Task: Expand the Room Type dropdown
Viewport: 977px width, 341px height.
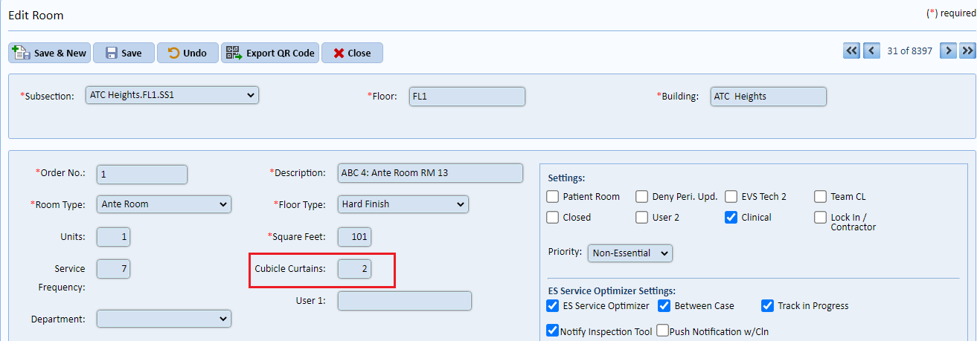Action: coord(164,204)
